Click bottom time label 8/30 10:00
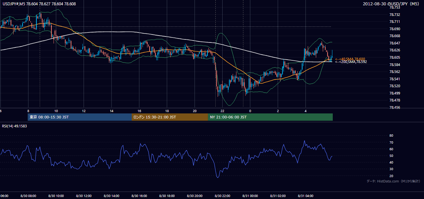424x199 pixels. [x=56, y=196]
